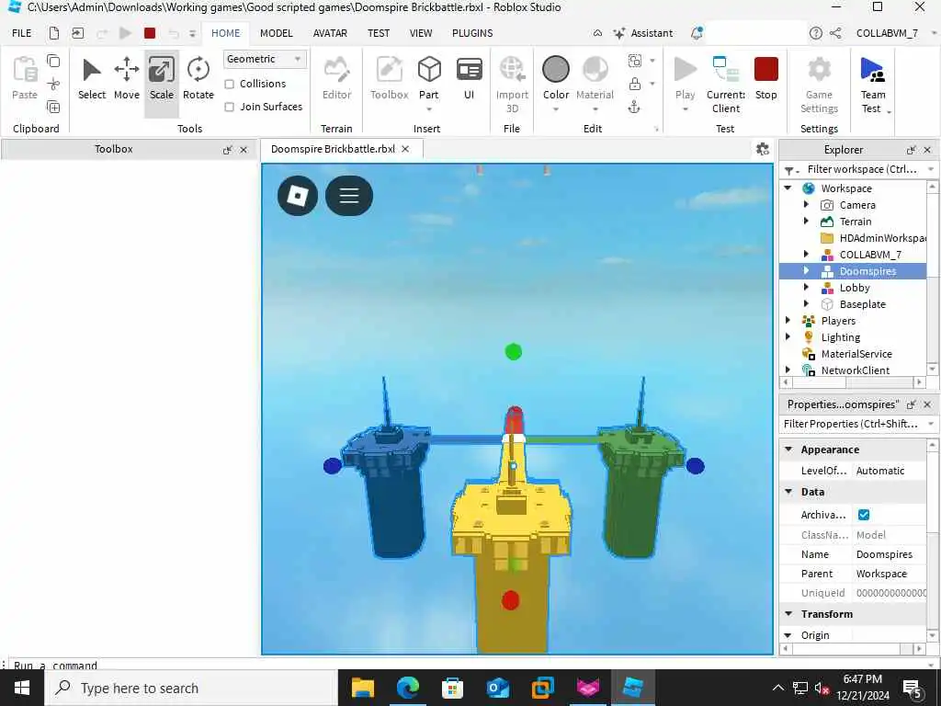Image resolution: width=941 pixels, height=706 pixels.
Task: Pick the Rotate tool
Action: click(x=198, y=79)
